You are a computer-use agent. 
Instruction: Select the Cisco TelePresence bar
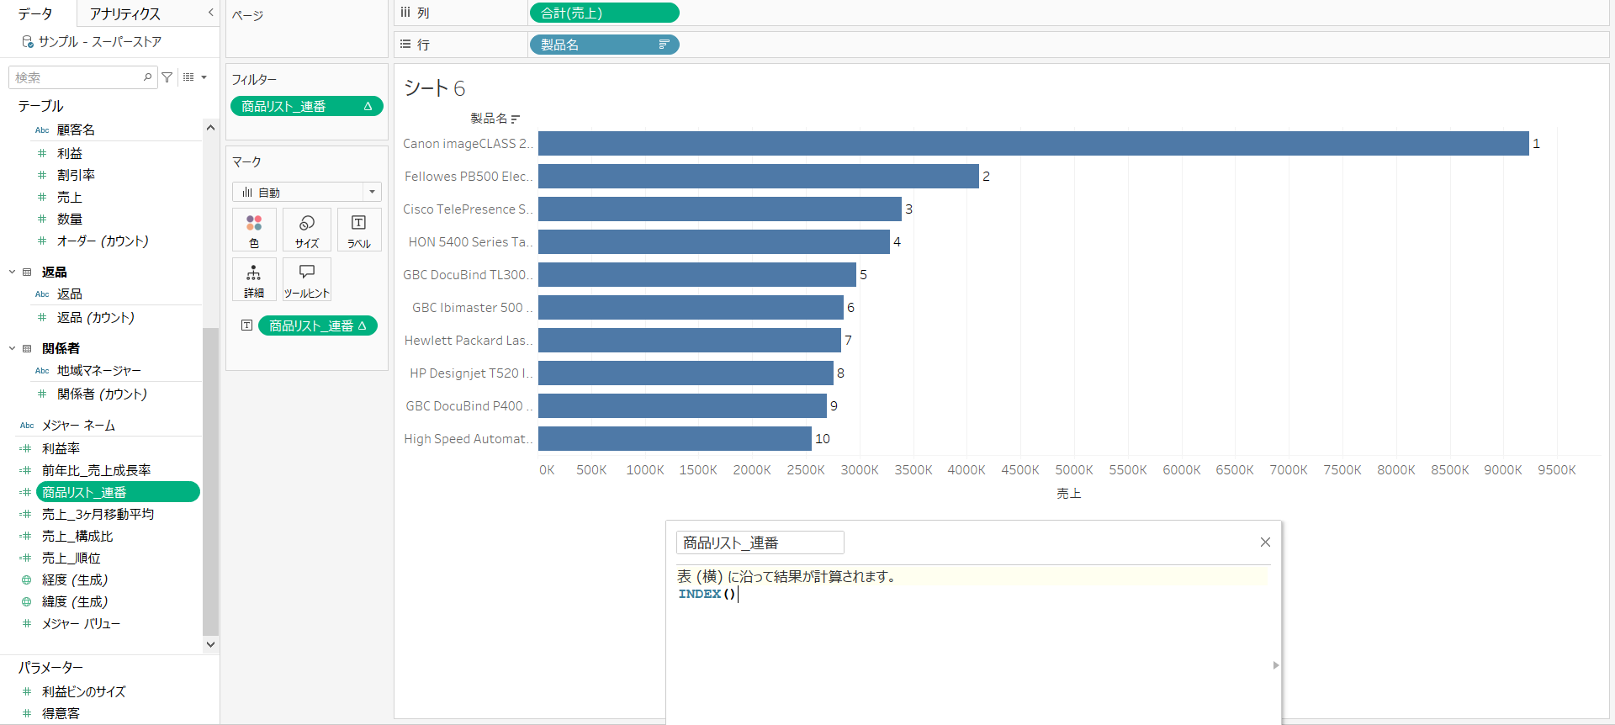[x=719, y=209]
